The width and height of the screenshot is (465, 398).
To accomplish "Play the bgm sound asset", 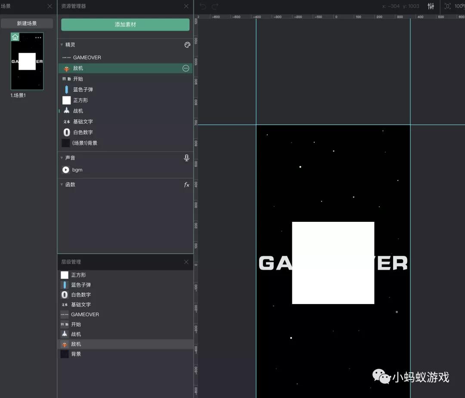I will coord(65,170).
